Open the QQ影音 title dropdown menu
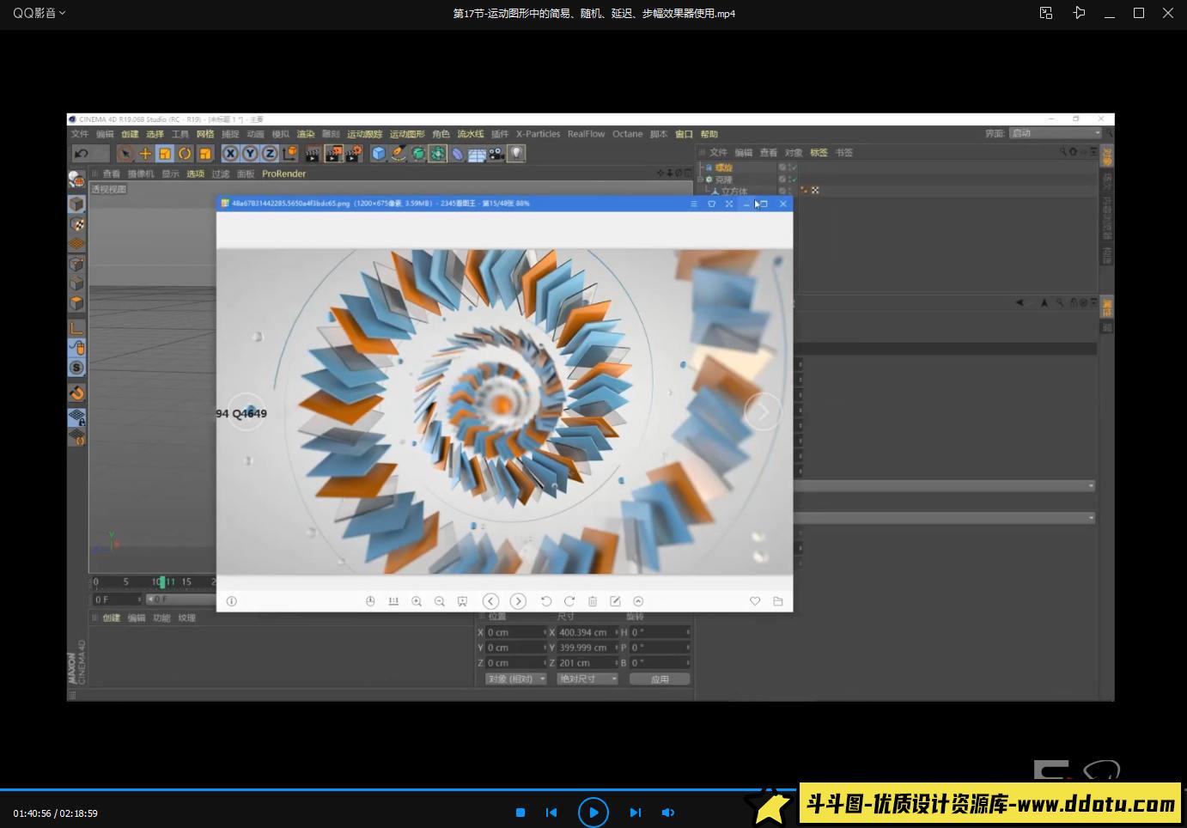This screenshot has width=1187, height=828. (40, 13)
